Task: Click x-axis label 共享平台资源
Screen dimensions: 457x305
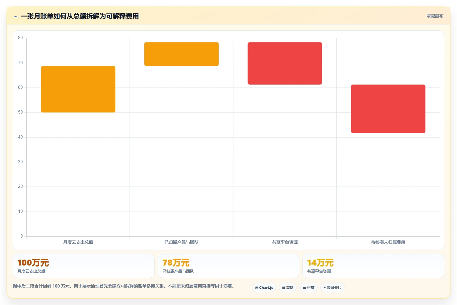Action: tap(285, 242)
